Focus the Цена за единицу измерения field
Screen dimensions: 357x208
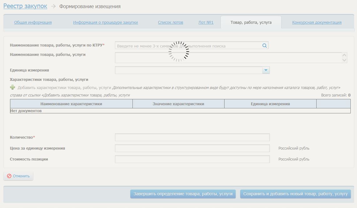(x=192, y=148)
